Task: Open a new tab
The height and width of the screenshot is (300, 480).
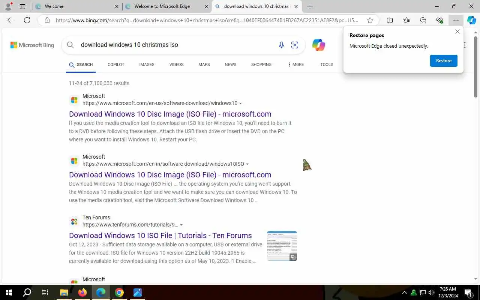Action: (x=310, y=6)
